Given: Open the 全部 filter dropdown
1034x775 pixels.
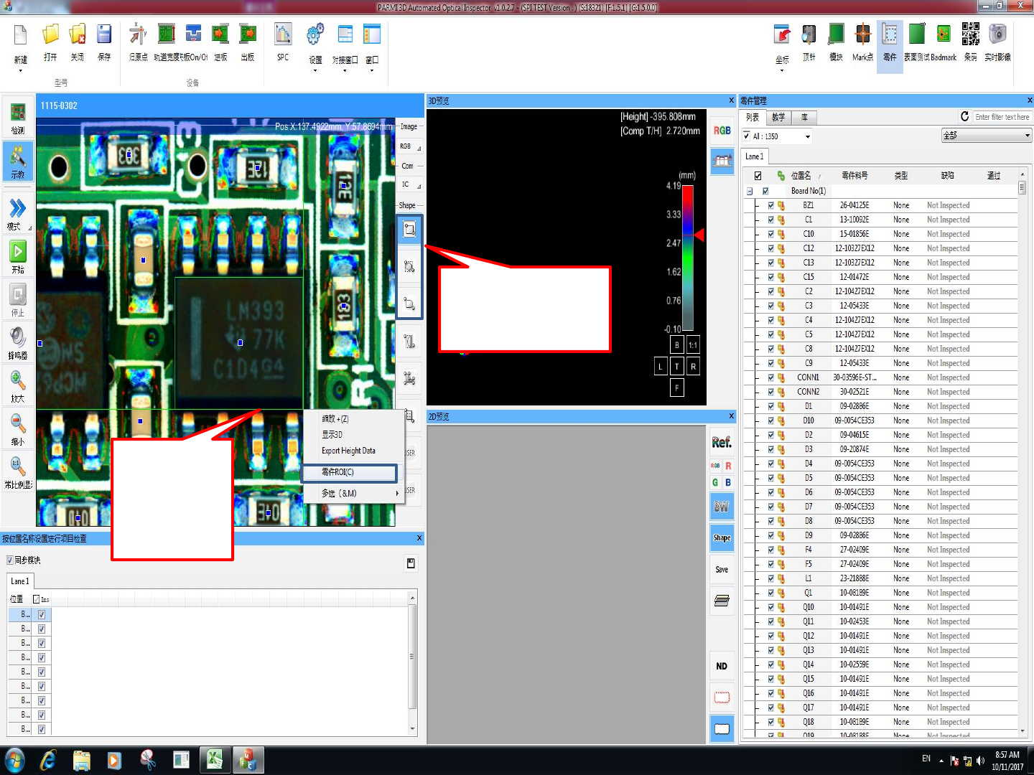Looking at the screenshot, I should pyautogui.click(x=986, y=136).
